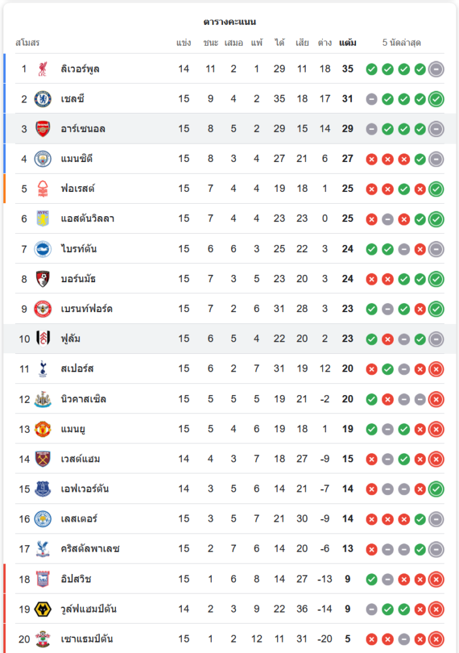Screen dimensions: 459x653
Task: Click the Nottingham Forest crest icon
Action: click(x=42, y=189)
